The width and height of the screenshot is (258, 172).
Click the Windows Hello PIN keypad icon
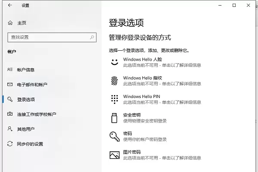(114, 99)
